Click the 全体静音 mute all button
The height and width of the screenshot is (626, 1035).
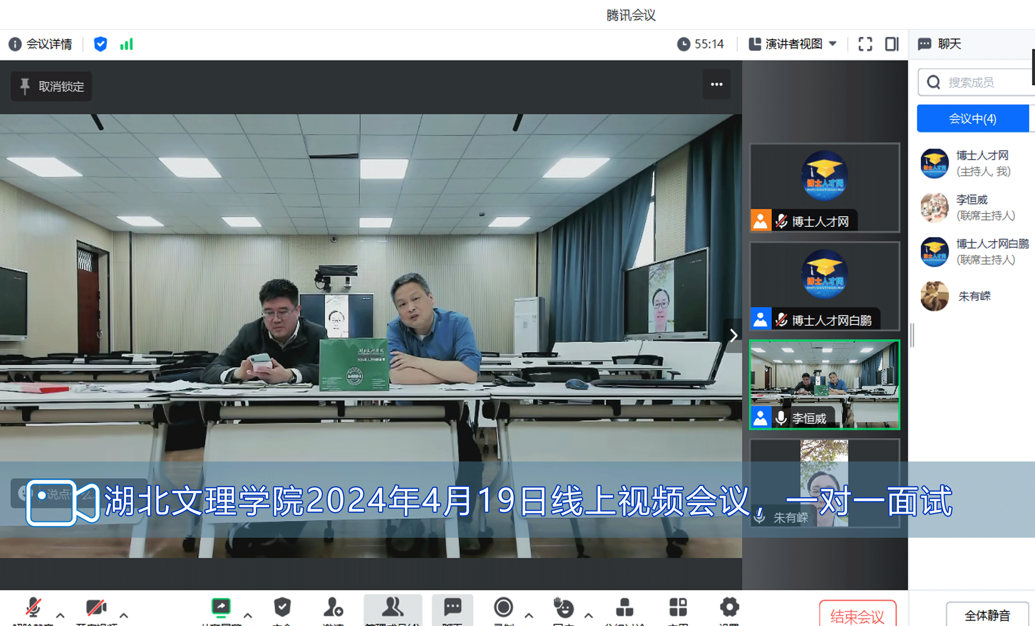[987, 615]
